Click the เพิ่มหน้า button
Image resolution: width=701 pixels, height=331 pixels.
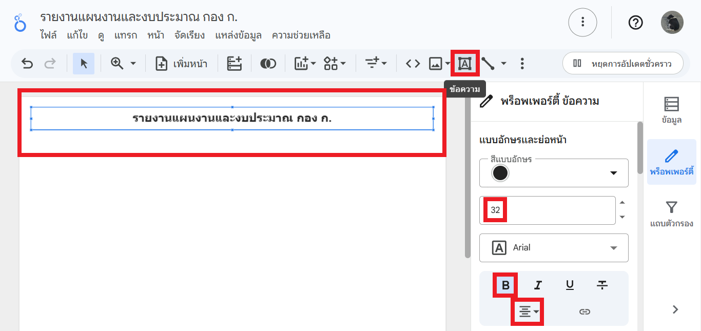[x=182, y=64]
